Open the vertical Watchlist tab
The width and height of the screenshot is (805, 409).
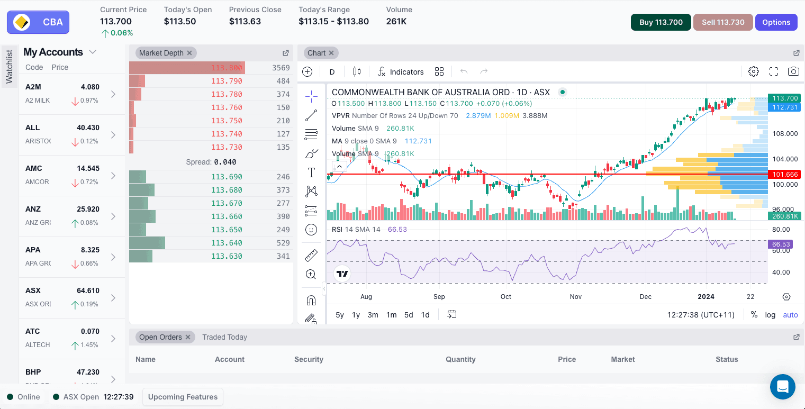[9, 67]
